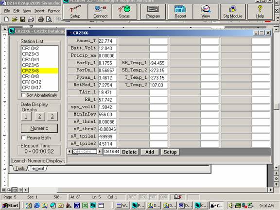Enable Sort Alphabetically checkbox
280x210 pixels.
[23, 95]
